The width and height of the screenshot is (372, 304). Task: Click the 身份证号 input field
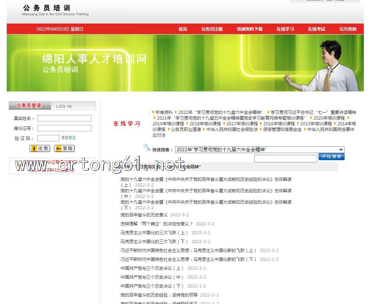click(x=64, y=128)
